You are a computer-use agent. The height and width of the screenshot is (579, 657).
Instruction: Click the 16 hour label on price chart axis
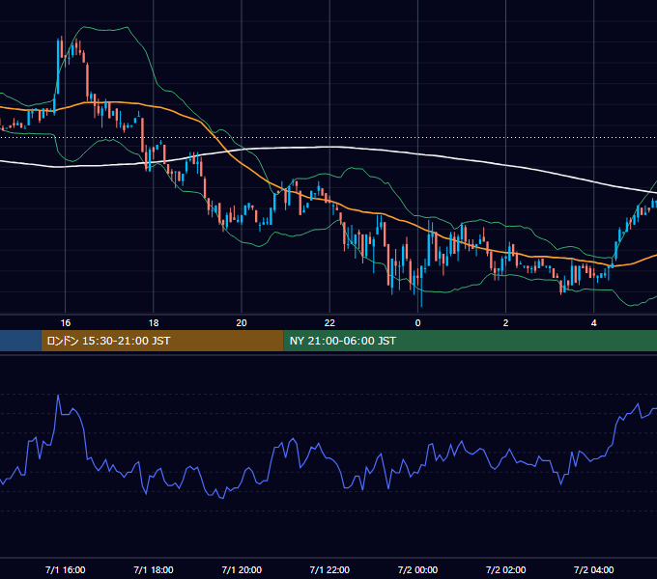(x=66, y=323)
